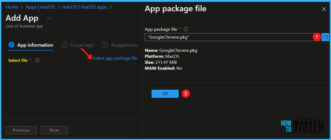Click the App package file heading
Viewport: 331px width, 140px height.
click(176, 9)
